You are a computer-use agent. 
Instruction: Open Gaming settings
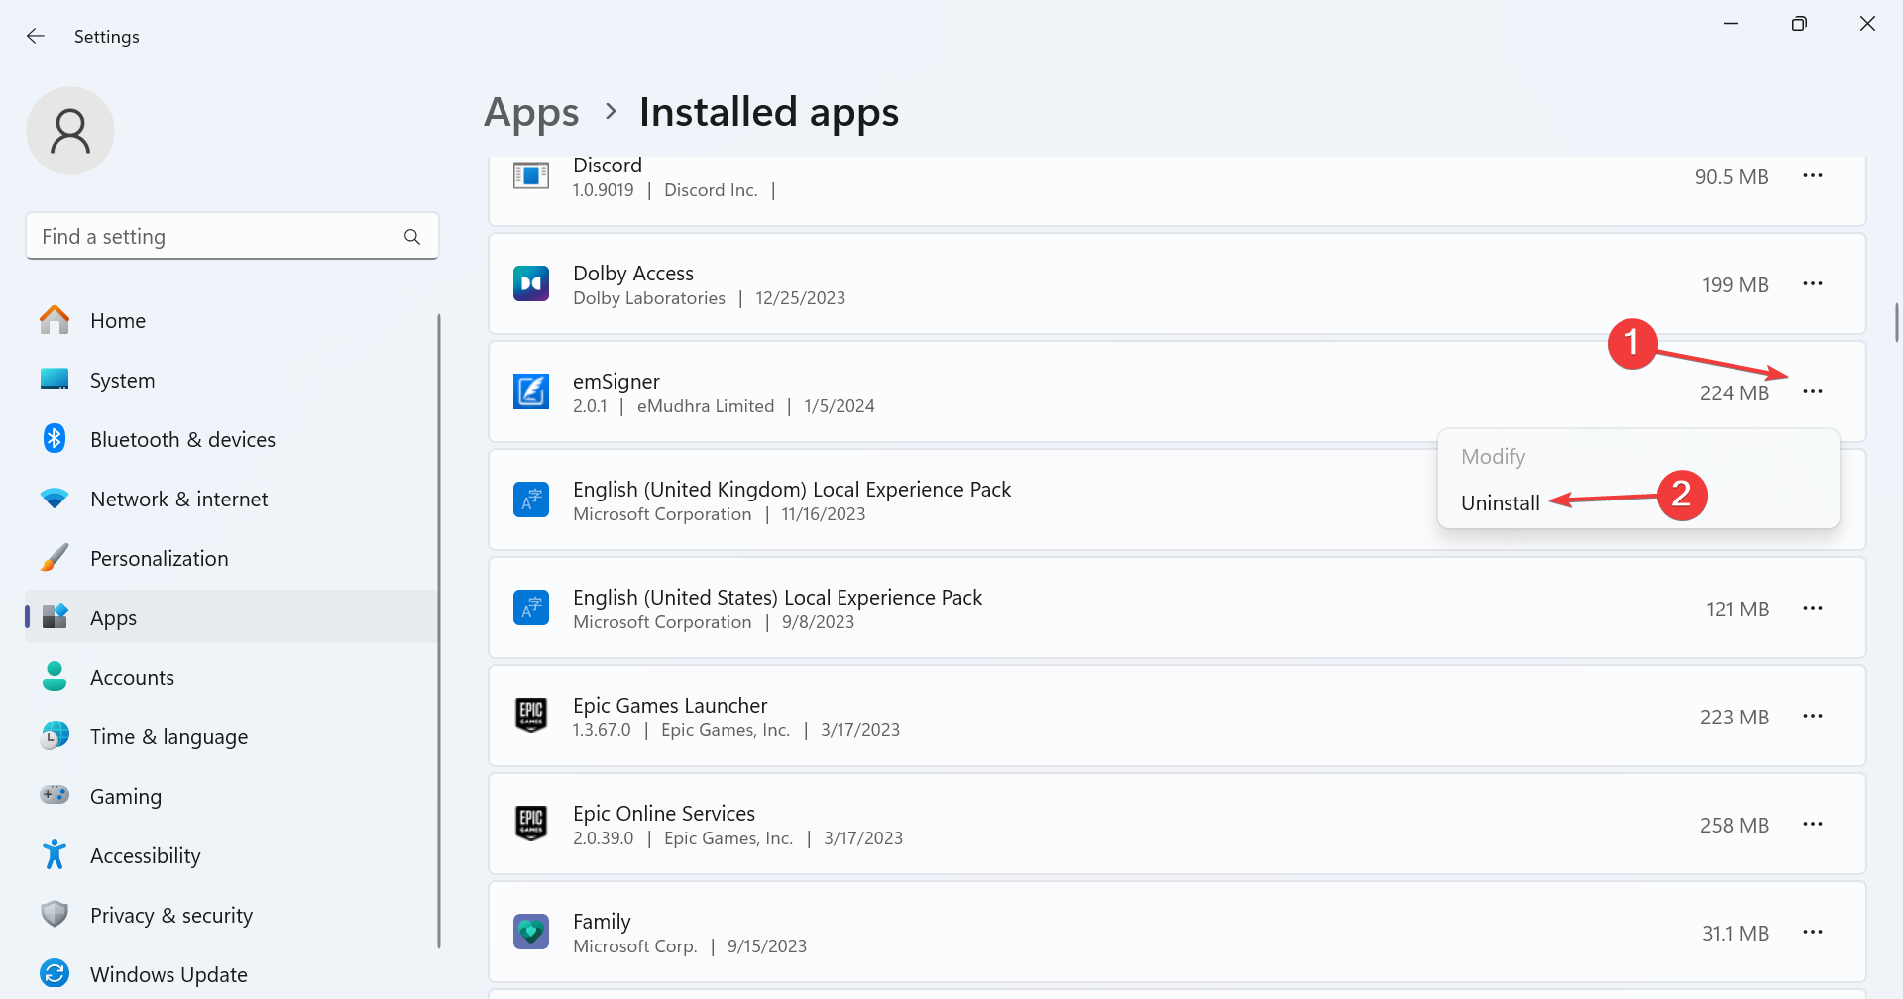tap(231, 796)
